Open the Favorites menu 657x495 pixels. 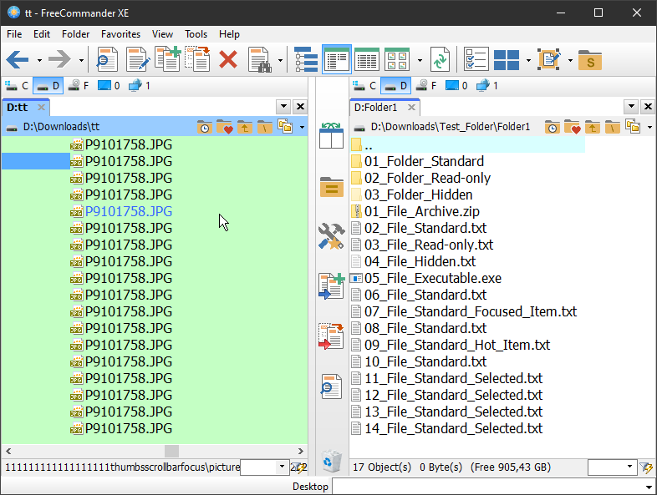pos(120,34)
